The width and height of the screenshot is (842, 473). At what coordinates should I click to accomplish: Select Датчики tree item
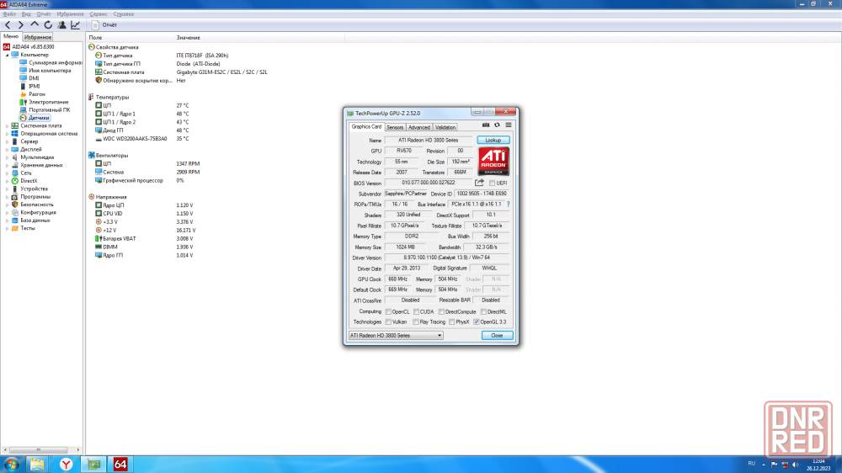(x=39, y=118)
